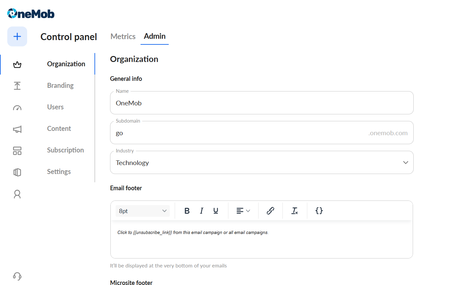Viewport: 474px width, 285px height.
Task: Open the speedometer dashboard sidebar icon
Action: (17, 108)
